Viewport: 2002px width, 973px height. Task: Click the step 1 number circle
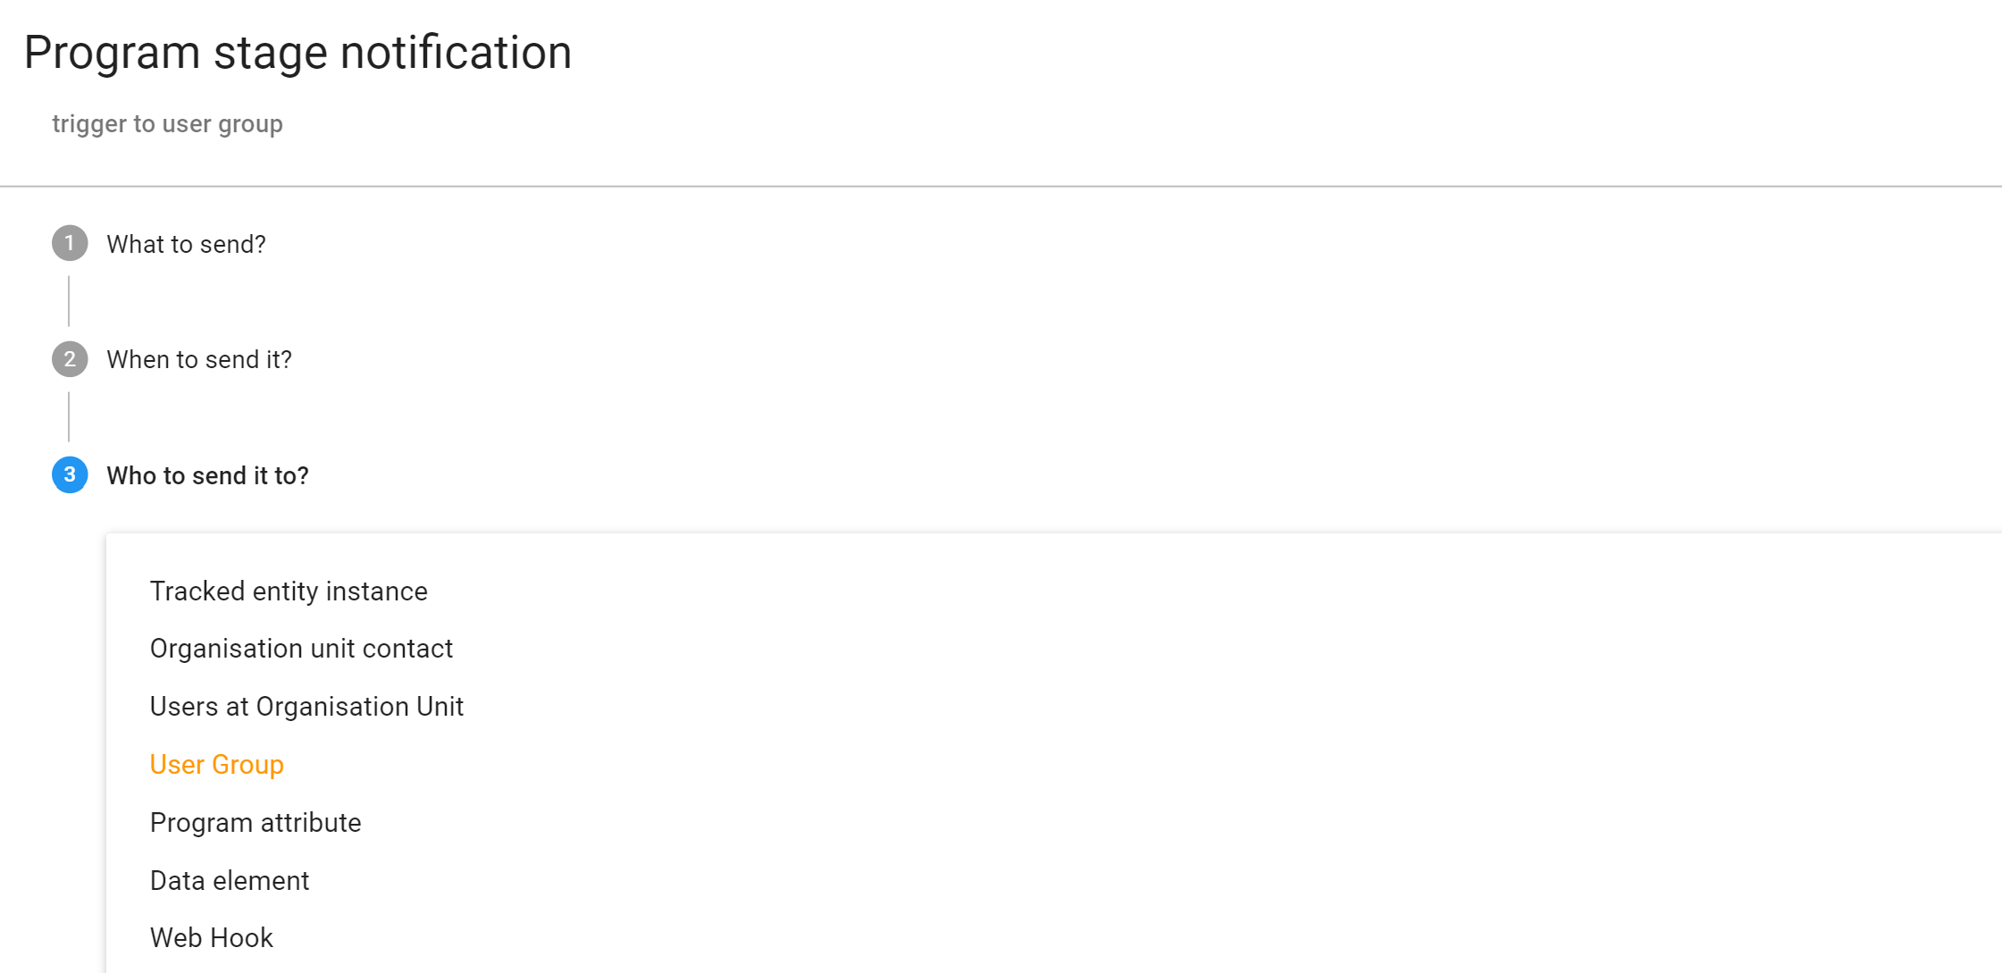70,243
